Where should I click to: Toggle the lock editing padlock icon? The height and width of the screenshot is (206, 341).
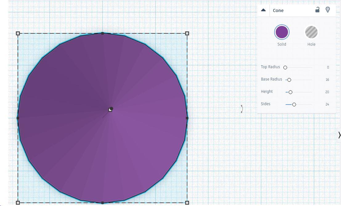coord(317,10)
